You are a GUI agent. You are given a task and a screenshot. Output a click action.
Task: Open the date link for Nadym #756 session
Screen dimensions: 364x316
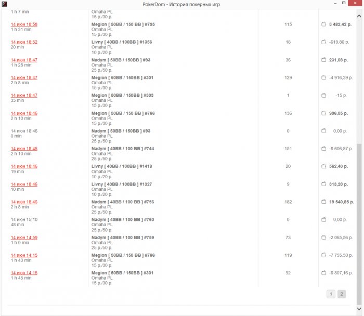[24, 202]
